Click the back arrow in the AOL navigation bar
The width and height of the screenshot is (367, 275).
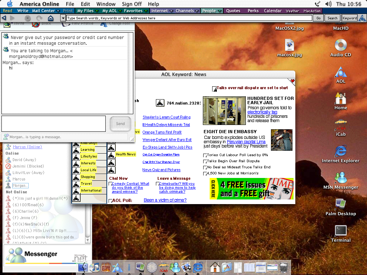coord(4,18)
